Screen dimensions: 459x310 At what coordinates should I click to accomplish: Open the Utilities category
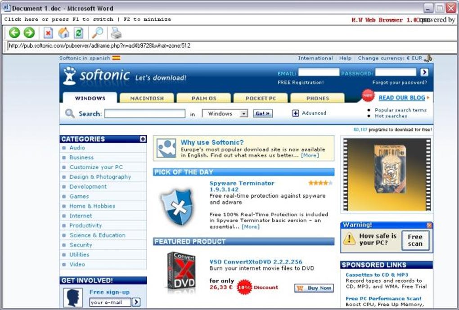point(79,255)
